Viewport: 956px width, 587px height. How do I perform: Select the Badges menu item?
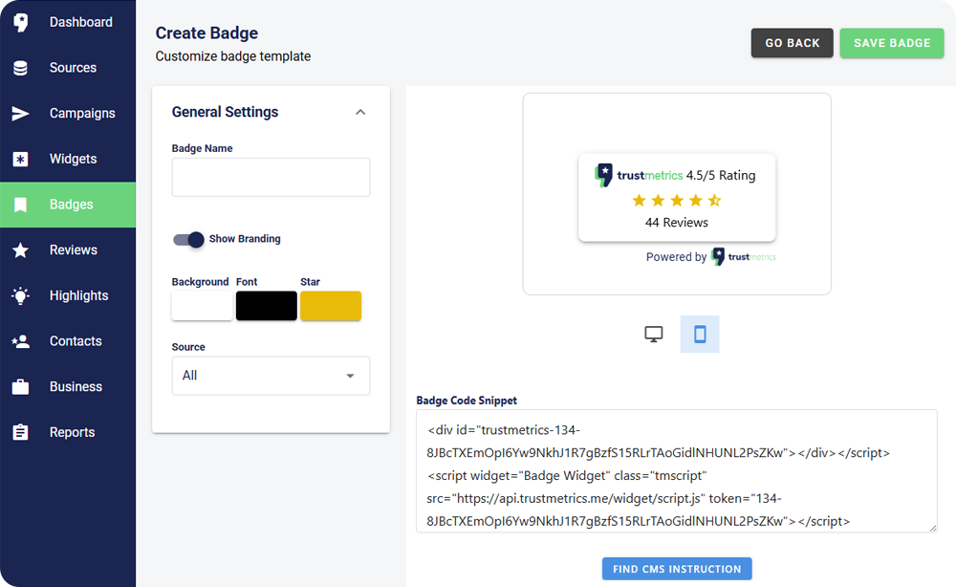(68, 205)
